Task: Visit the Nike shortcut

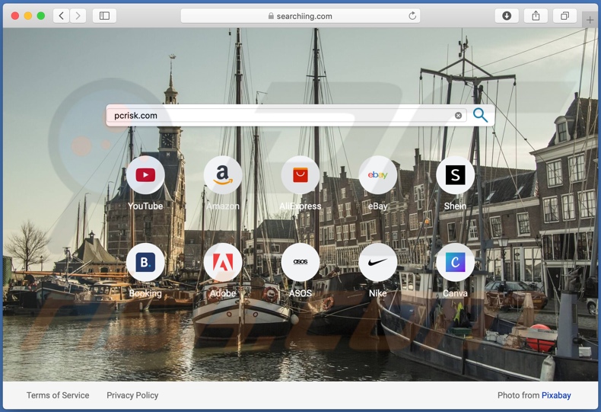Action: pyautogui.click(x=377, y=263)
